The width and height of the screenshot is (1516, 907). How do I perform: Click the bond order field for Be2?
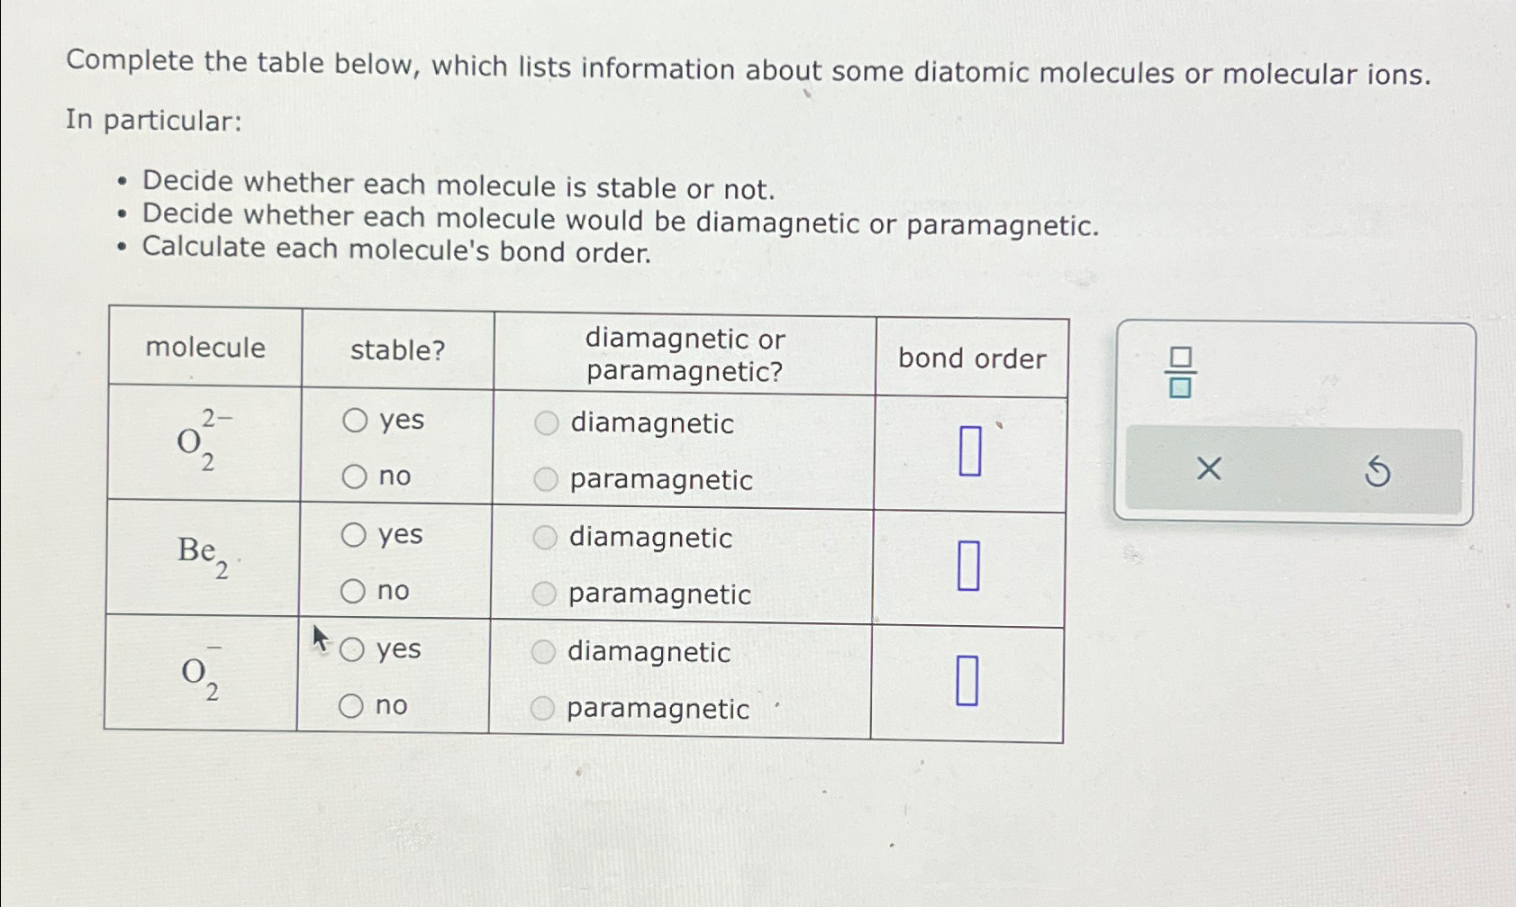coord(969,566)
